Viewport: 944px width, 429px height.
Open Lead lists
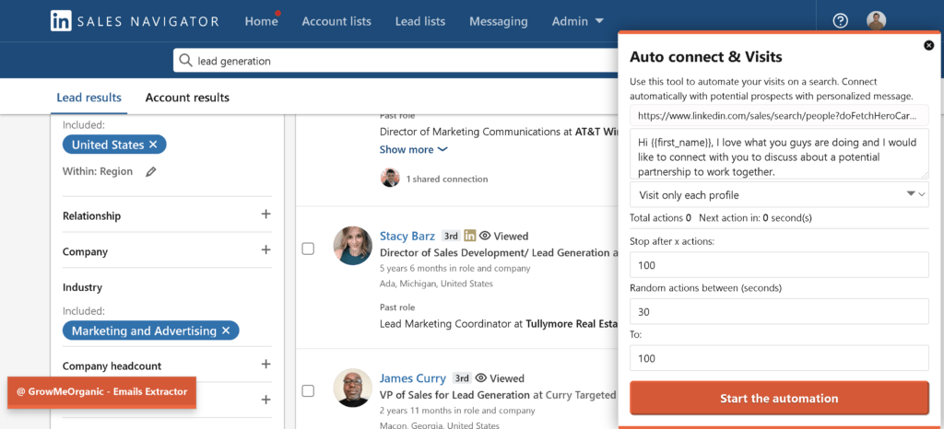(x=420, y=21)
